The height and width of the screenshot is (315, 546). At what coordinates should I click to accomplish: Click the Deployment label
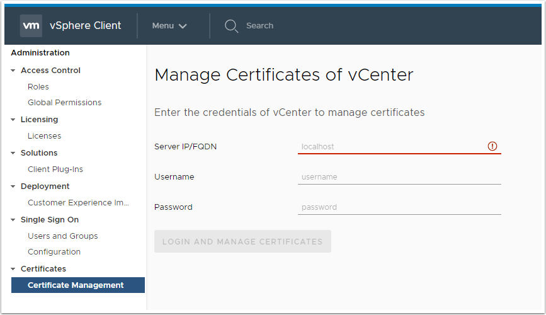(x=45, y=186)
